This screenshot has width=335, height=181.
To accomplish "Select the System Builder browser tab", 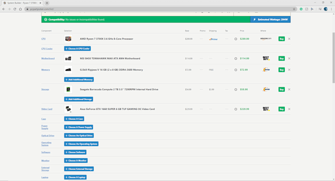I will coord(22,3).
